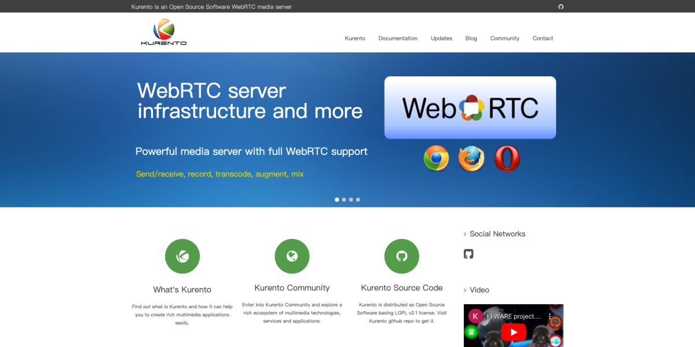Open the Contact page
The height and width of the screenshot is (347, 695).
click(x=543, y=38)
